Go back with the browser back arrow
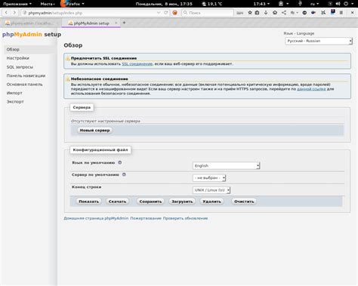358x286 pixels. [x=7, y=12]
